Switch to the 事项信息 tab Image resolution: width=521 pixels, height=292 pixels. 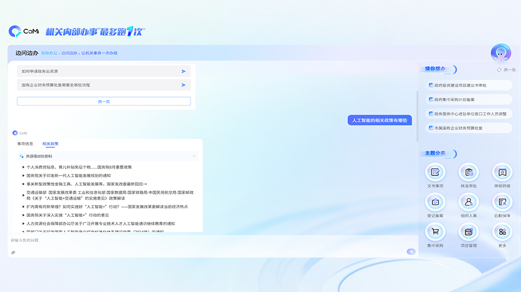tap(25, 144)
